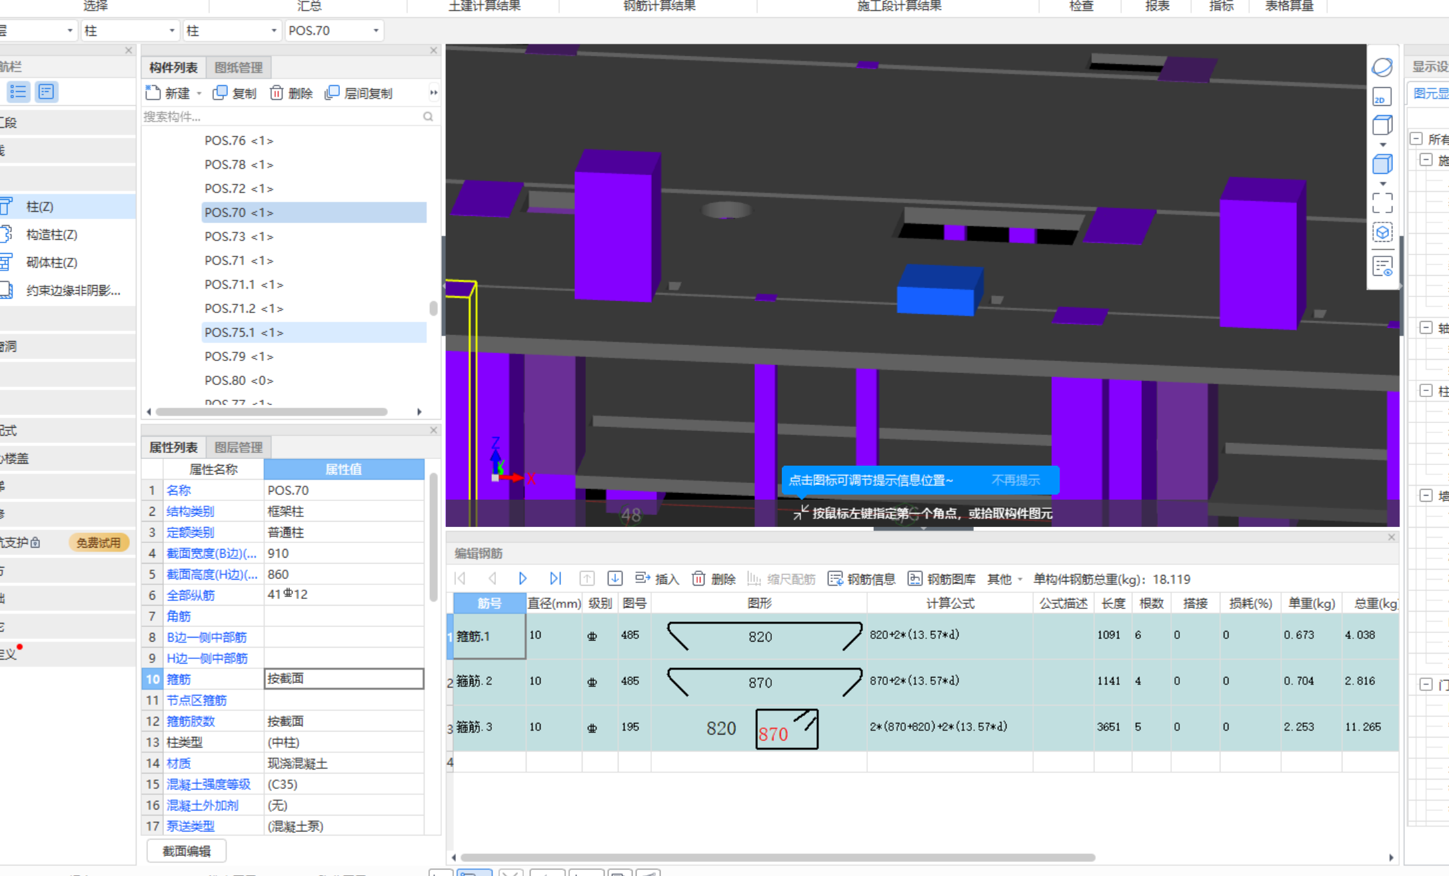Select POS.75.1 in component list
Viewport: 1449px width, 876px height.
(313, 332)
